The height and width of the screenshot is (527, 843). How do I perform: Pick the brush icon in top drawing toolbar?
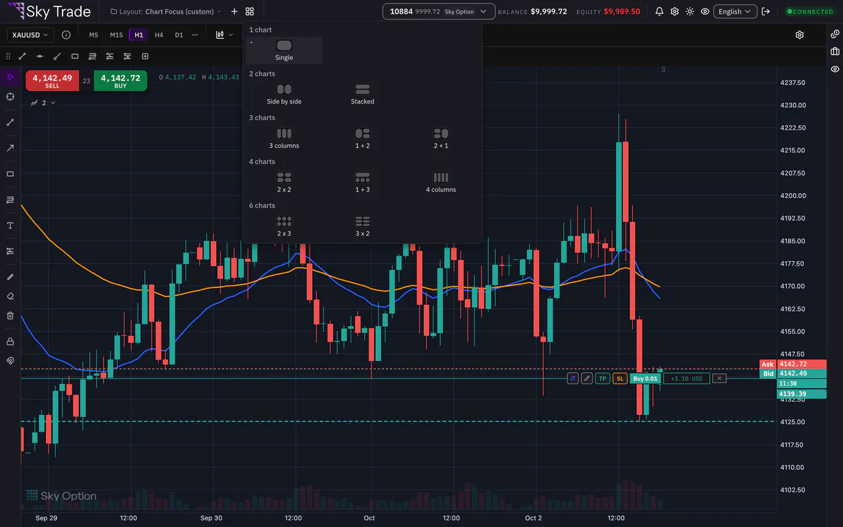[x=57, y=57]
